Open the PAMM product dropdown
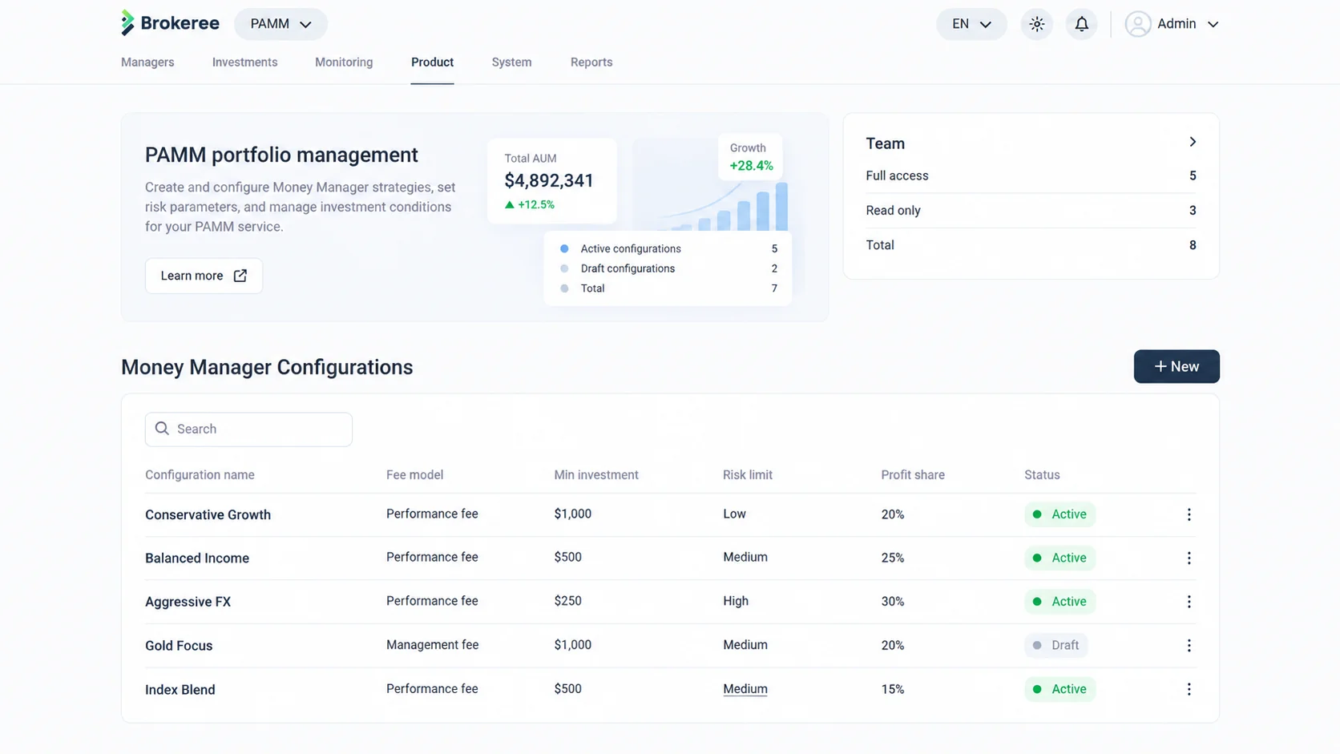The image size is (1340, 754). pos(281,24)
